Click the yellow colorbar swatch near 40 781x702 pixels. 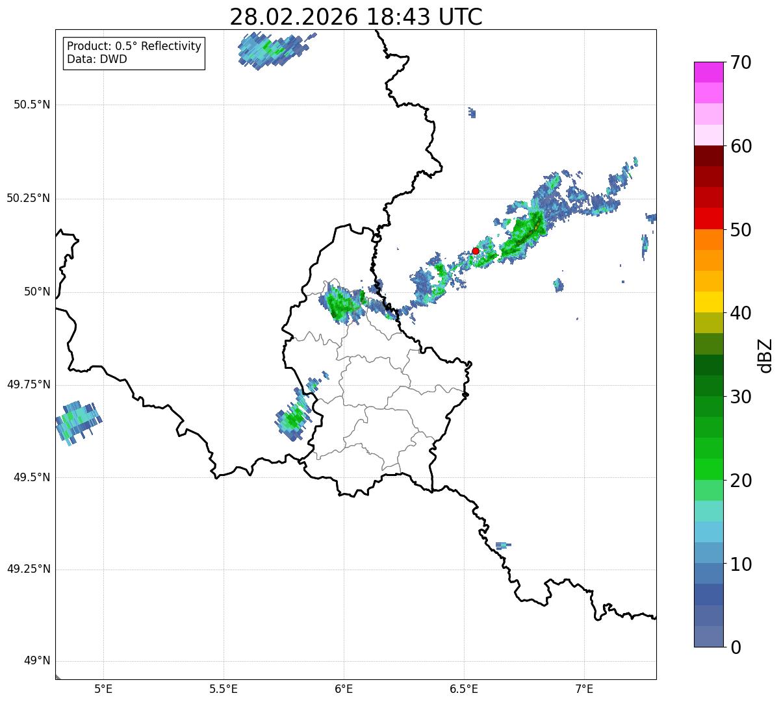[x=708, y=302]
